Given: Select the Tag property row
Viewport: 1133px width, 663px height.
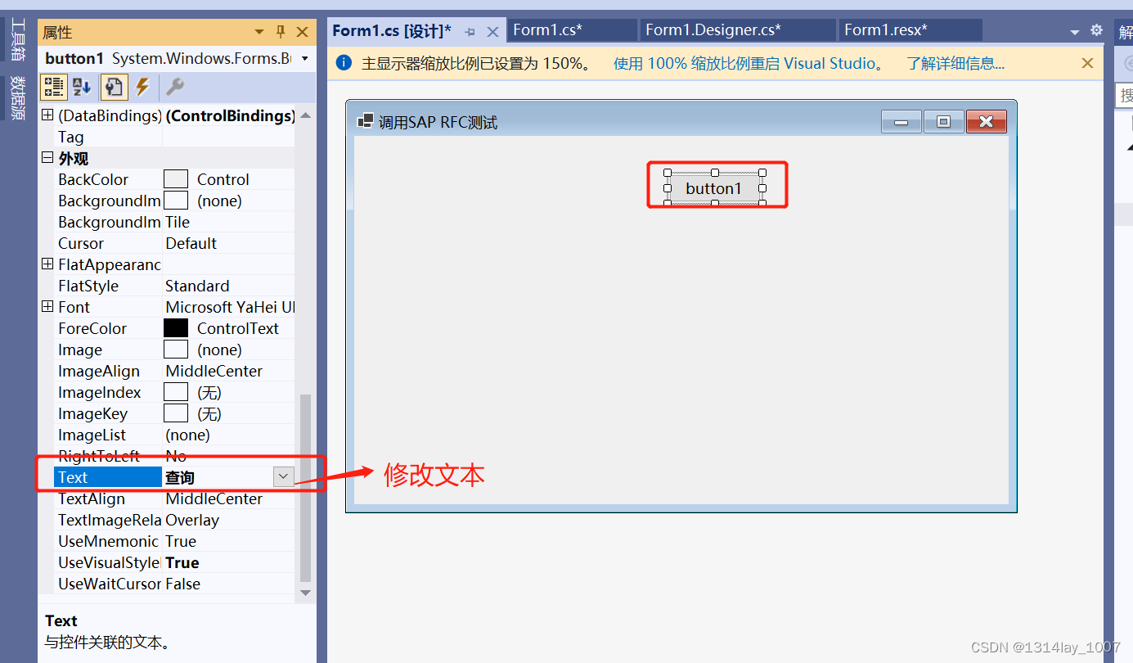Looking at the screenshot, I should [x=173, y=137].
